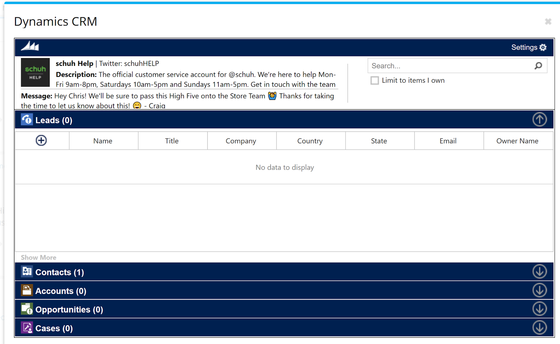Click the 'Dynamics CRM' dialog title
Viewport: 560px width, 344px height.
click(56, 22)
